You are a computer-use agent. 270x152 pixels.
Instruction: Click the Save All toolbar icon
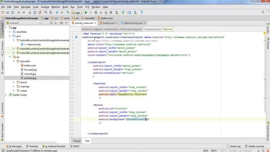point(8,12)
